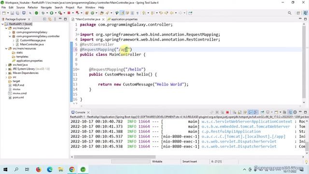Screen dimensions: 309x174
Task: Open the Open Console dropdown arrow
Action: 280,112
